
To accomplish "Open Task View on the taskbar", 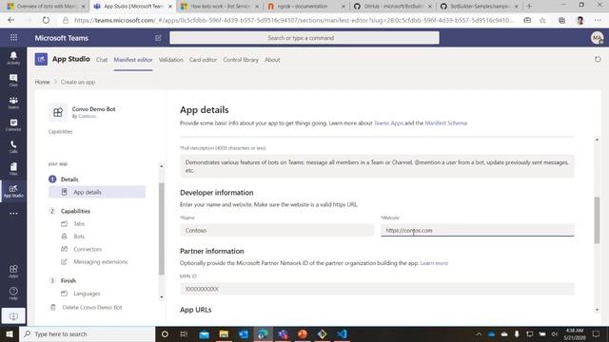I will point(184,333).
